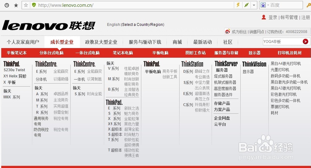Open the address bar dropdown arrow
The height and width of the screenshot is (168, 311).
(x=254, y=5)
